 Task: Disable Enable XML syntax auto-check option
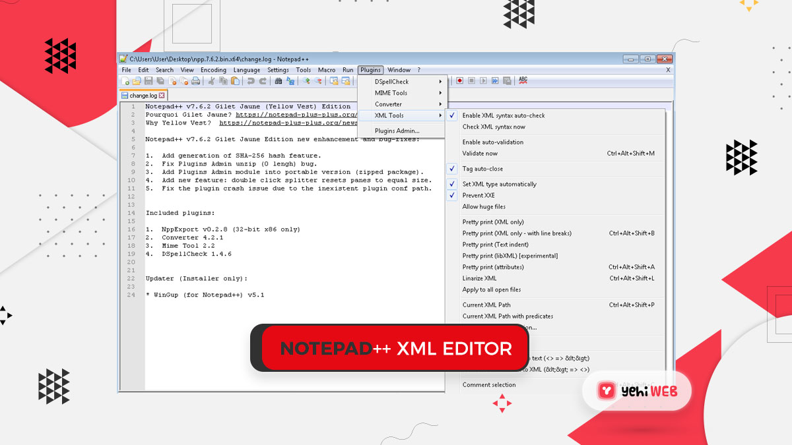coord(503,115)
